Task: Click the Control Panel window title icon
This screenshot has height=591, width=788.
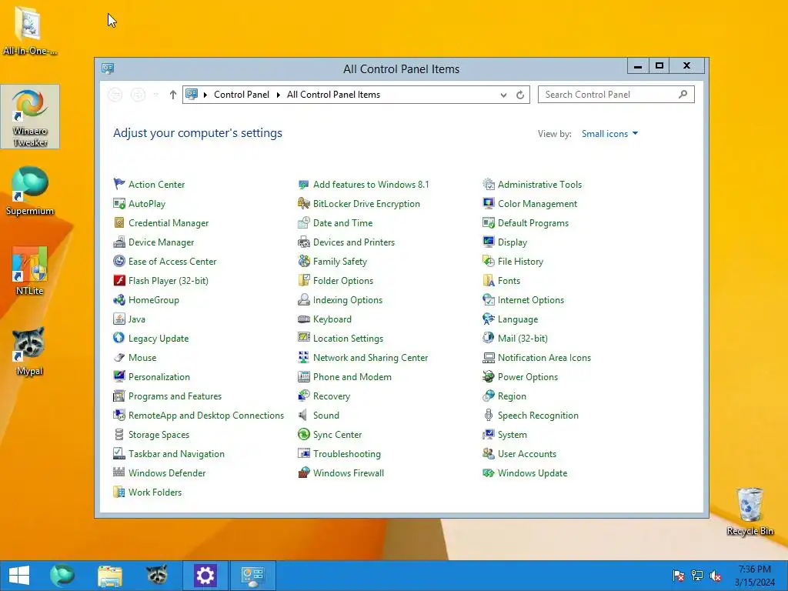Action: pyautogui.click(x=108, y=68)
